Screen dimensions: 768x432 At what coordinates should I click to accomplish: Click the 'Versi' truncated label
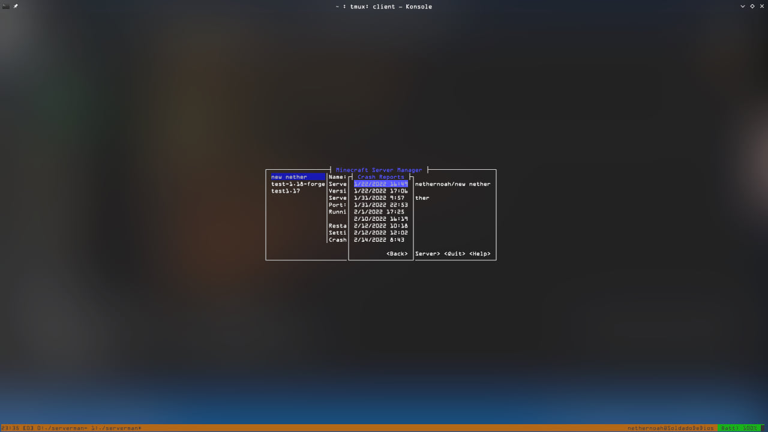(x=337, y=191)
